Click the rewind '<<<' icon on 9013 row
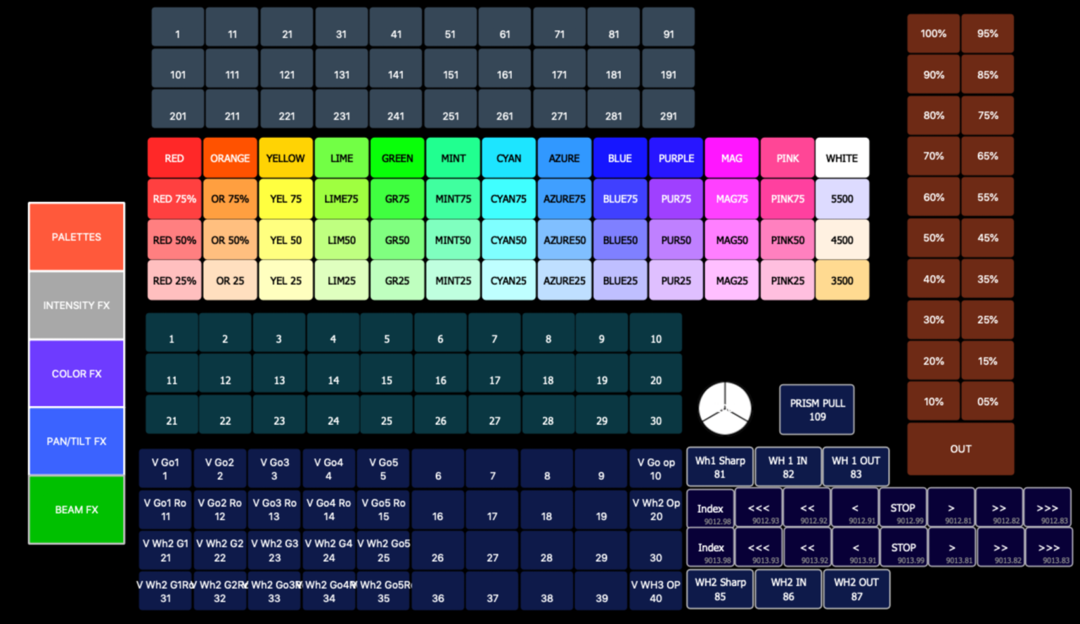Viewport: 1080px width, 624px height. [759, 547]
